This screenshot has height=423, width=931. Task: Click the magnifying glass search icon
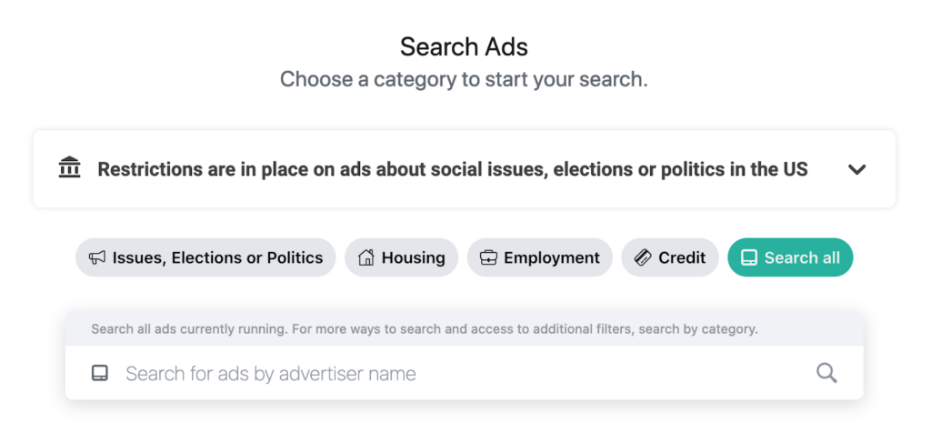click(x=826, y=373)
